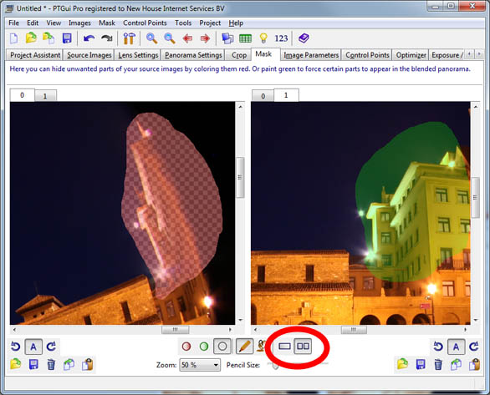Switch to the Image Parameters tab
Image resolution: width=490 pixels, height=395 pixels.
pyautogui.click(x=311, y=55)
